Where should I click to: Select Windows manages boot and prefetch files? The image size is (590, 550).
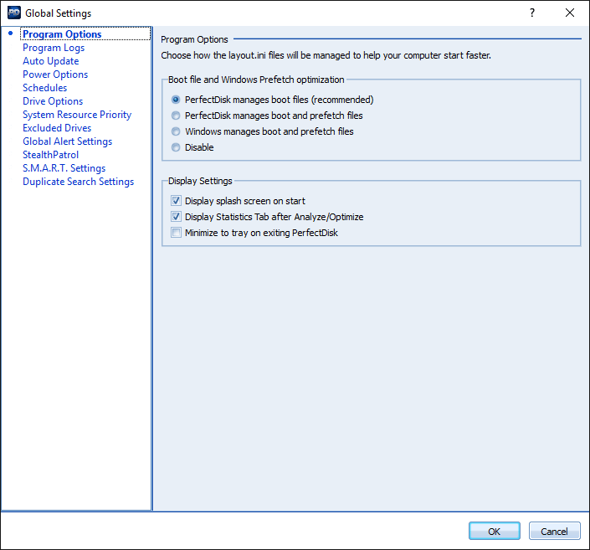[x=176, y=131]
